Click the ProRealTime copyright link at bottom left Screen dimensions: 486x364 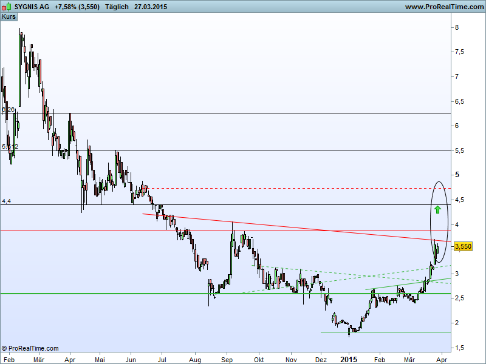click(29, 348)
